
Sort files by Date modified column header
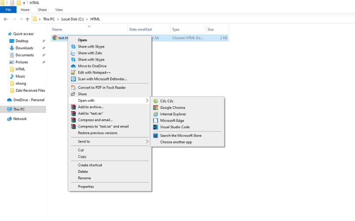point(140,30)
